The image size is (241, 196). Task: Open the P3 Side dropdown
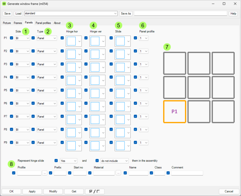click(22, 64)
